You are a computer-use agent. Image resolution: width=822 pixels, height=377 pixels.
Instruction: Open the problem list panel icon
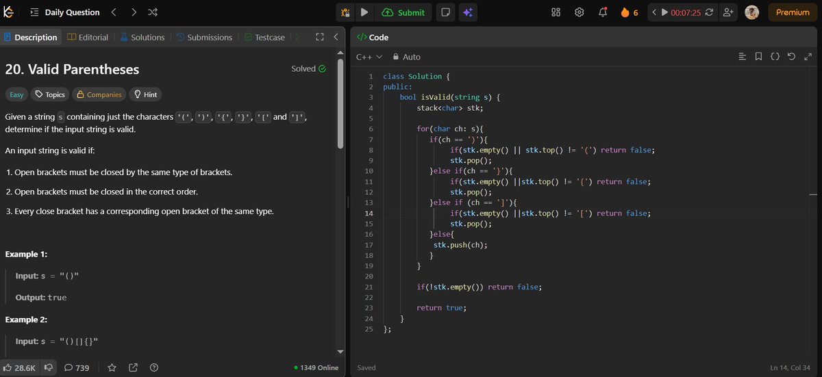(34, 12)
